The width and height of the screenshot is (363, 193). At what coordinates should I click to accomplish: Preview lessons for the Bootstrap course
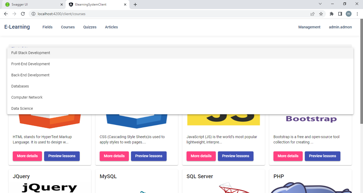point(322,156)
